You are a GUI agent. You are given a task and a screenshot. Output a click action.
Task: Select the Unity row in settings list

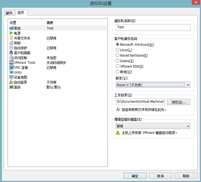[58, 72]
